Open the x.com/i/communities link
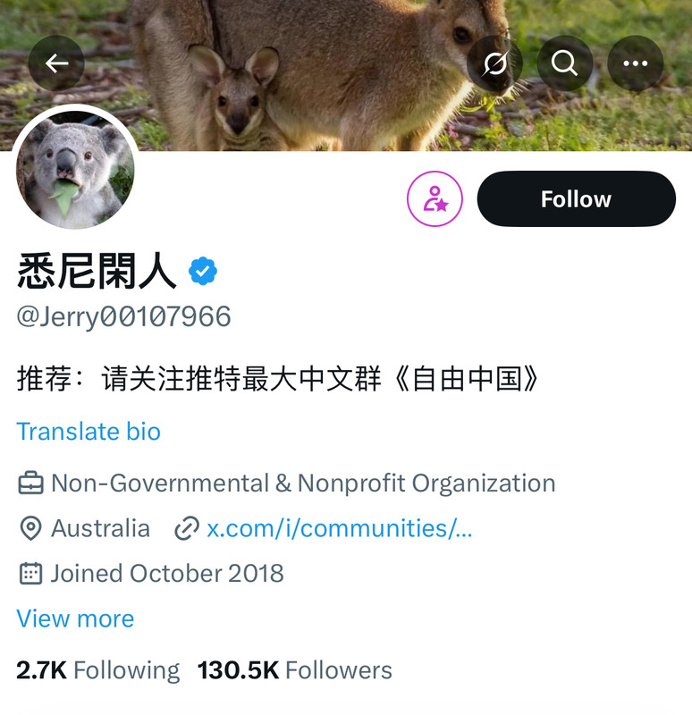Image resolution: width=692 pixels, height=715 pixels. point(340,528)
